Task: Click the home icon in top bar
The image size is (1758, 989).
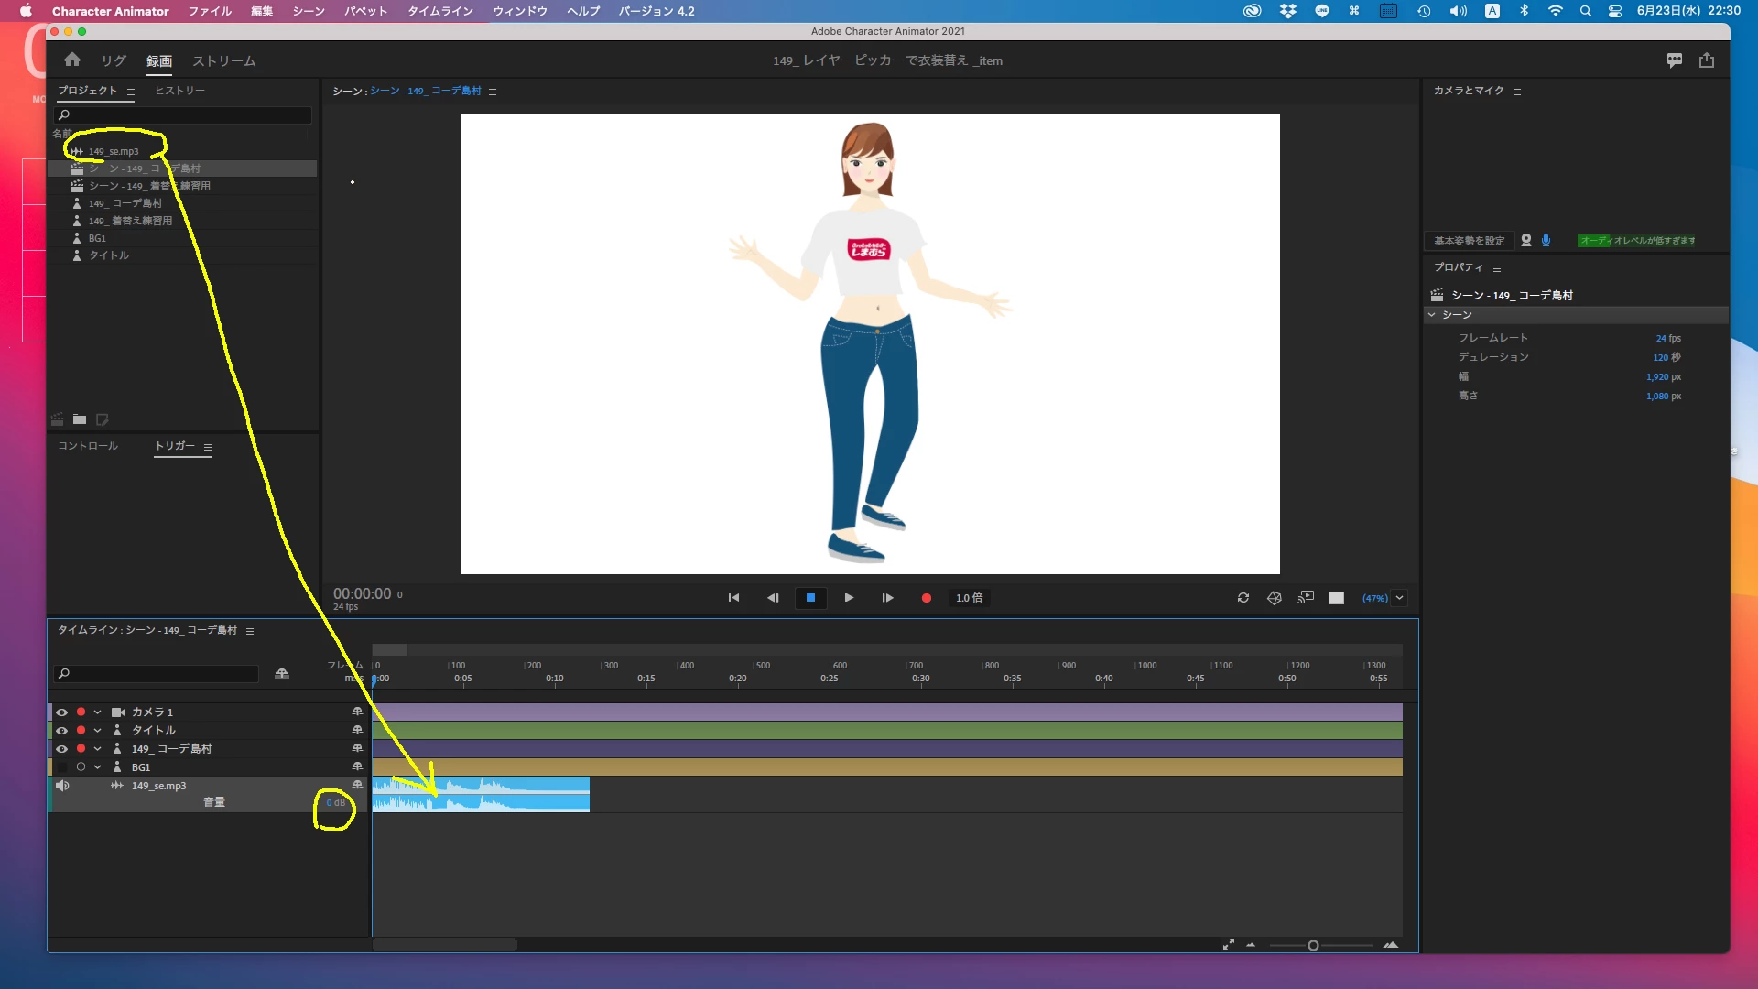Action: point(72,60)
